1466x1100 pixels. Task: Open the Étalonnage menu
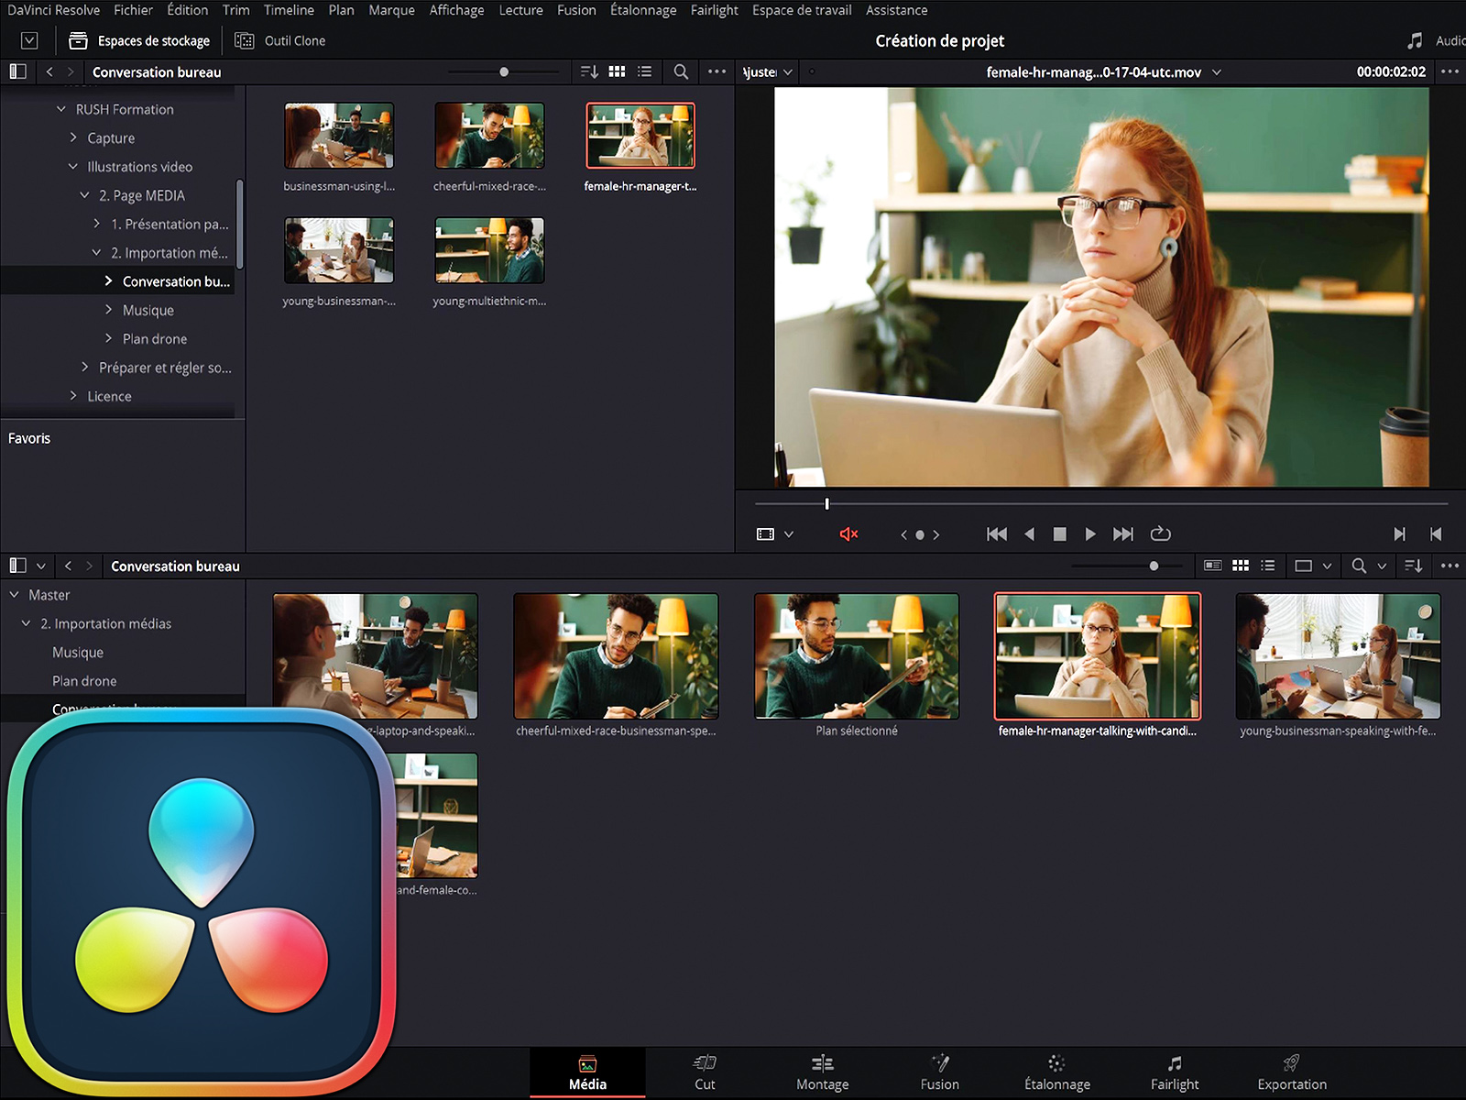pos(642,10)
